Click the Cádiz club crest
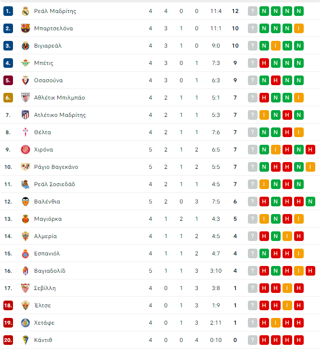This screenshot has height=354, width=322. [x=26, y=340]
